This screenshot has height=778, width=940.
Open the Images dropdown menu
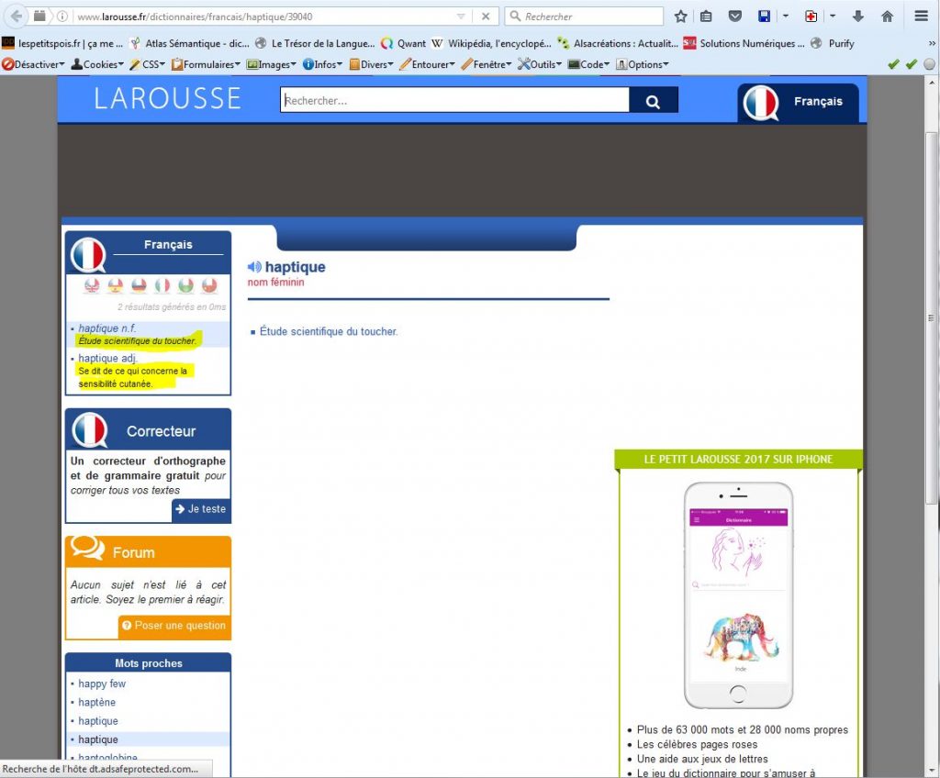[271, 64]
